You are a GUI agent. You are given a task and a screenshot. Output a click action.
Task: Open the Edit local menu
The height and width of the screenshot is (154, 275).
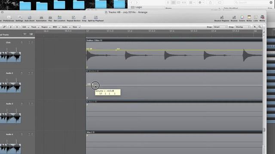click(x=25, y=27)
